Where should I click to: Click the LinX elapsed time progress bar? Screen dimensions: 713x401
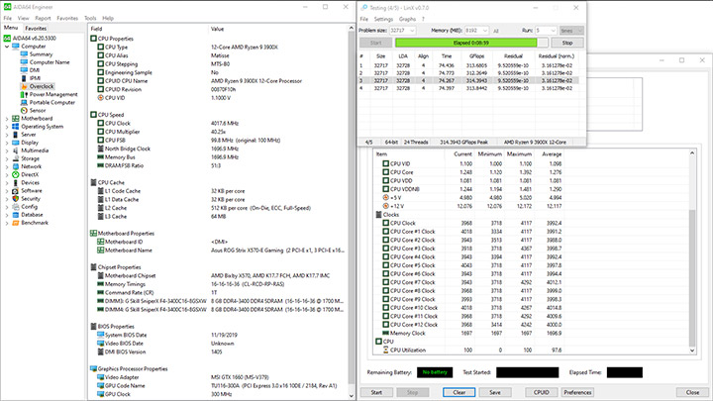coord(471,43)
